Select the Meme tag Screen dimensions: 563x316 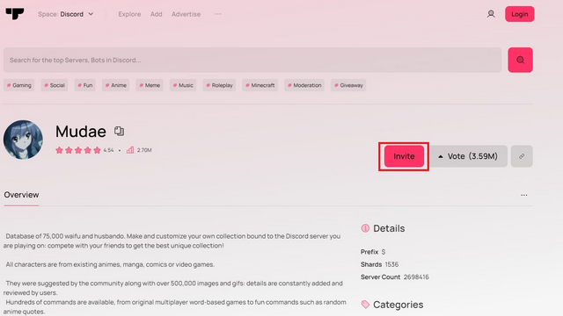(x=150, y=85)
